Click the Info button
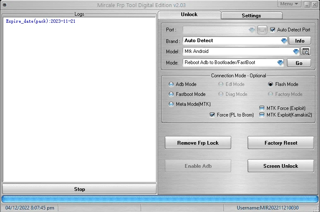320x212 pixels. click(300, 41)
